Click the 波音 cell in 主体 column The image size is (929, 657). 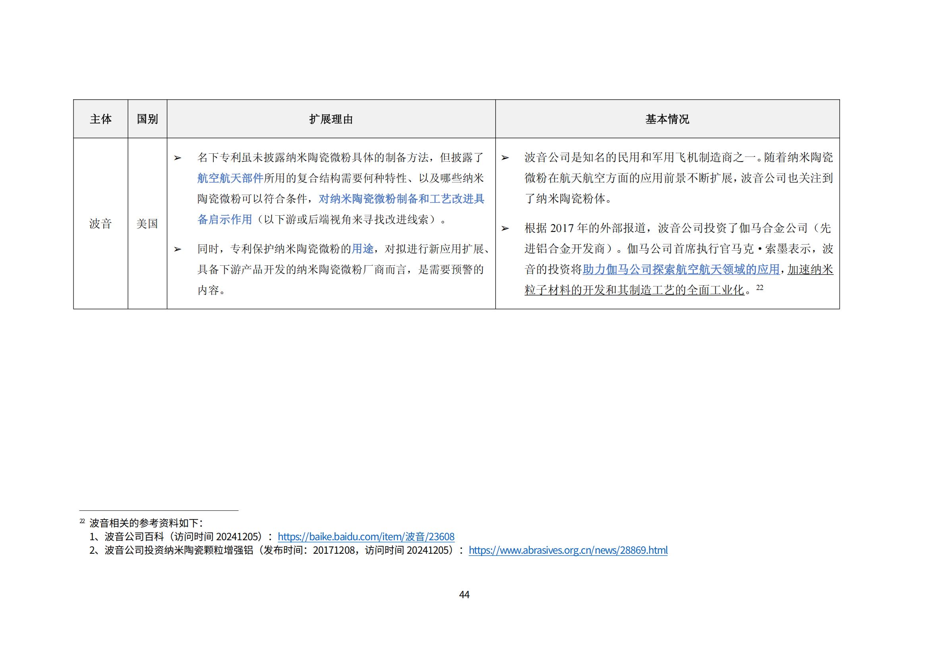(101, 224)
